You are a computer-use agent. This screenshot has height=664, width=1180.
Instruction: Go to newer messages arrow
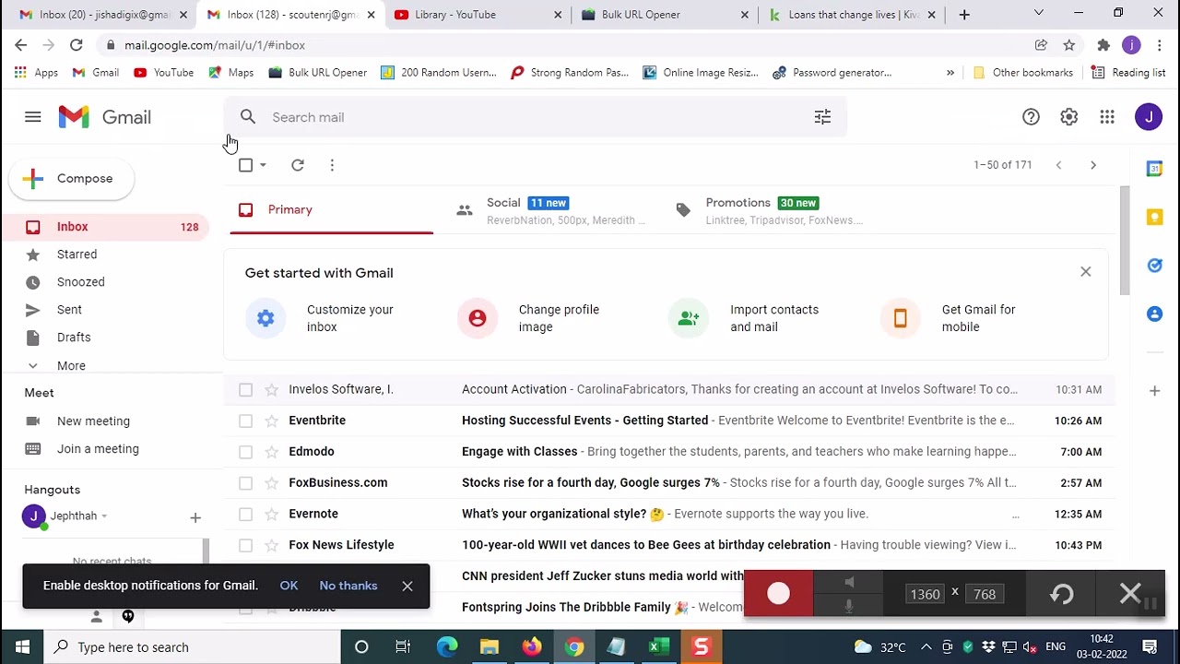1058,165
